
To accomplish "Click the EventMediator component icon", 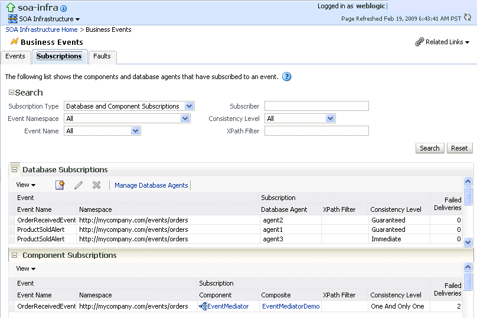I will [203, 306].
